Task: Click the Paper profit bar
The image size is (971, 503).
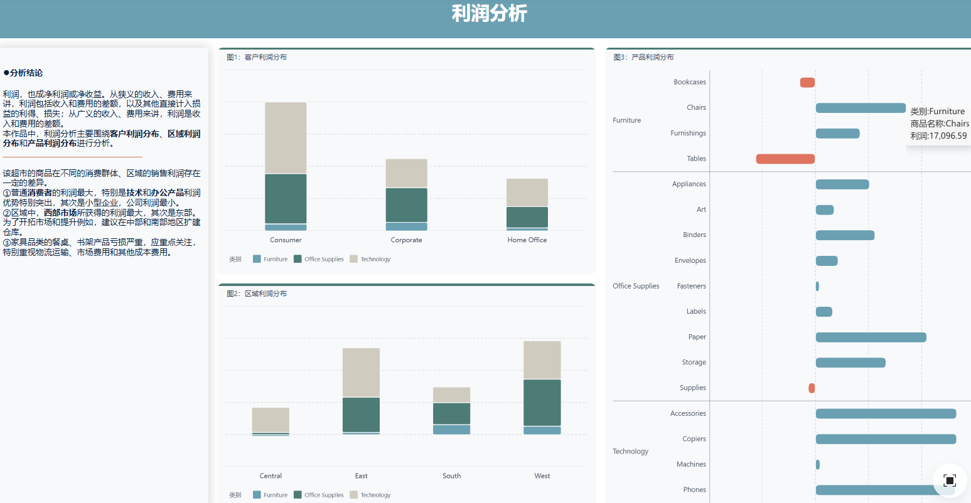Action: pos(871,337)
